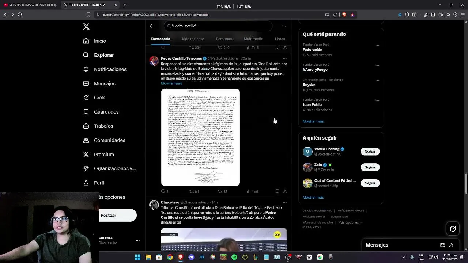468x263 pixels.
Task: Open the Juan Pablo trend
Action: tap(312, 104)
